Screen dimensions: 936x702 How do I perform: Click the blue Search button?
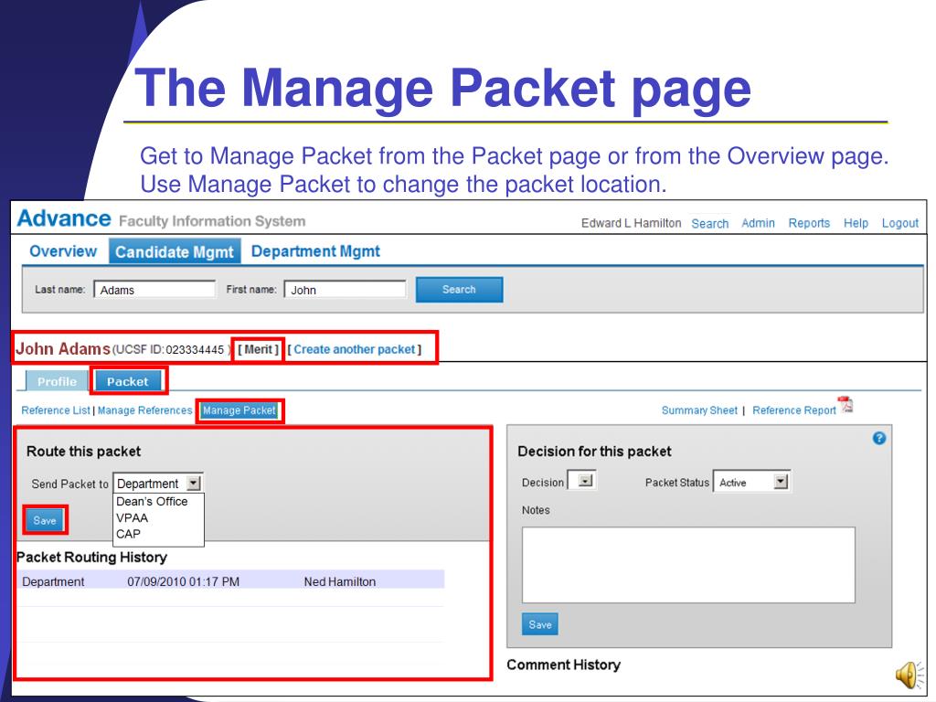pyautogui.click(x=459, y=290)
